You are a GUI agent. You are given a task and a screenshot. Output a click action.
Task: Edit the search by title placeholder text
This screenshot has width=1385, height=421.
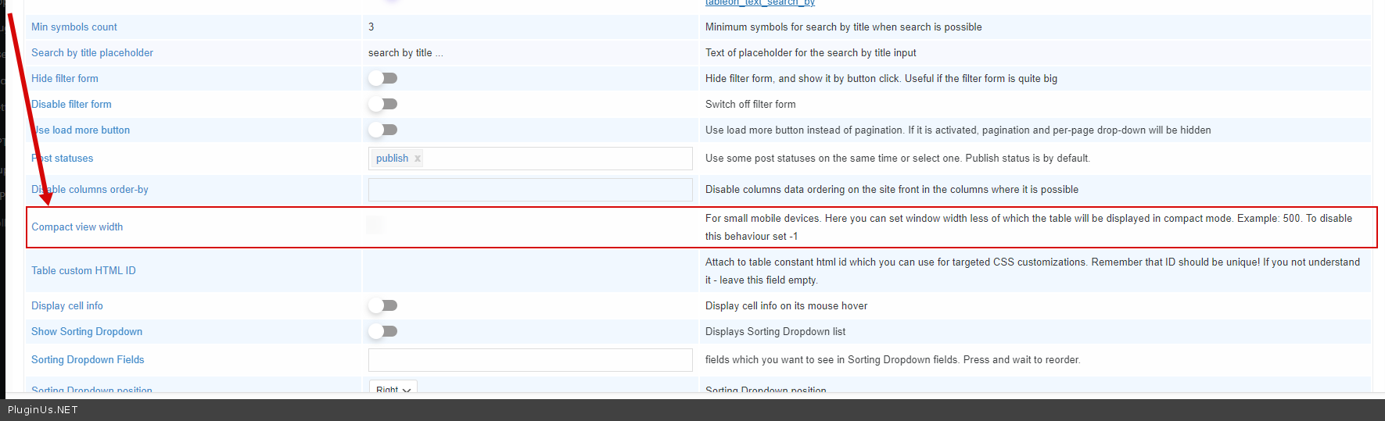405,53
